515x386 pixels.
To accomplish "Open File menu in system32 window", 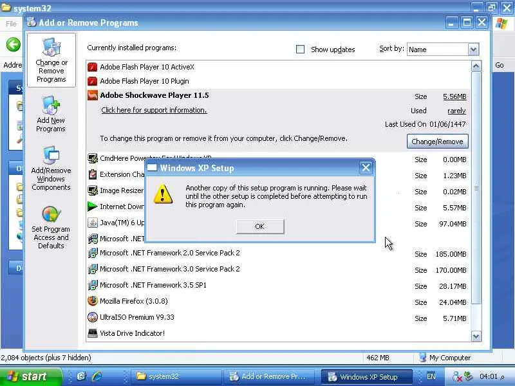I will (x=11, y=24).
